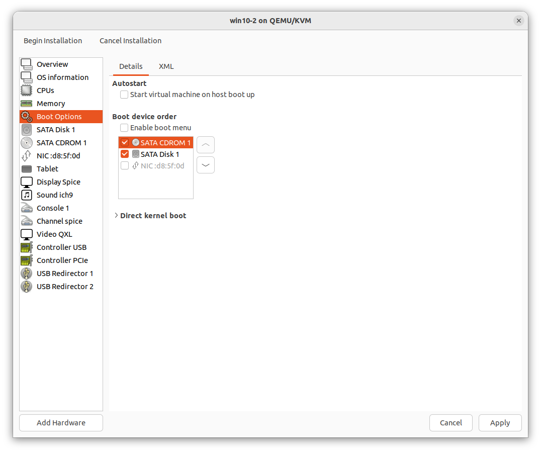Enable NIC :d8:5f:0d as boot device
Image resolution: width=541 pixels, height=452 pixels.
[x=124, y=165]
